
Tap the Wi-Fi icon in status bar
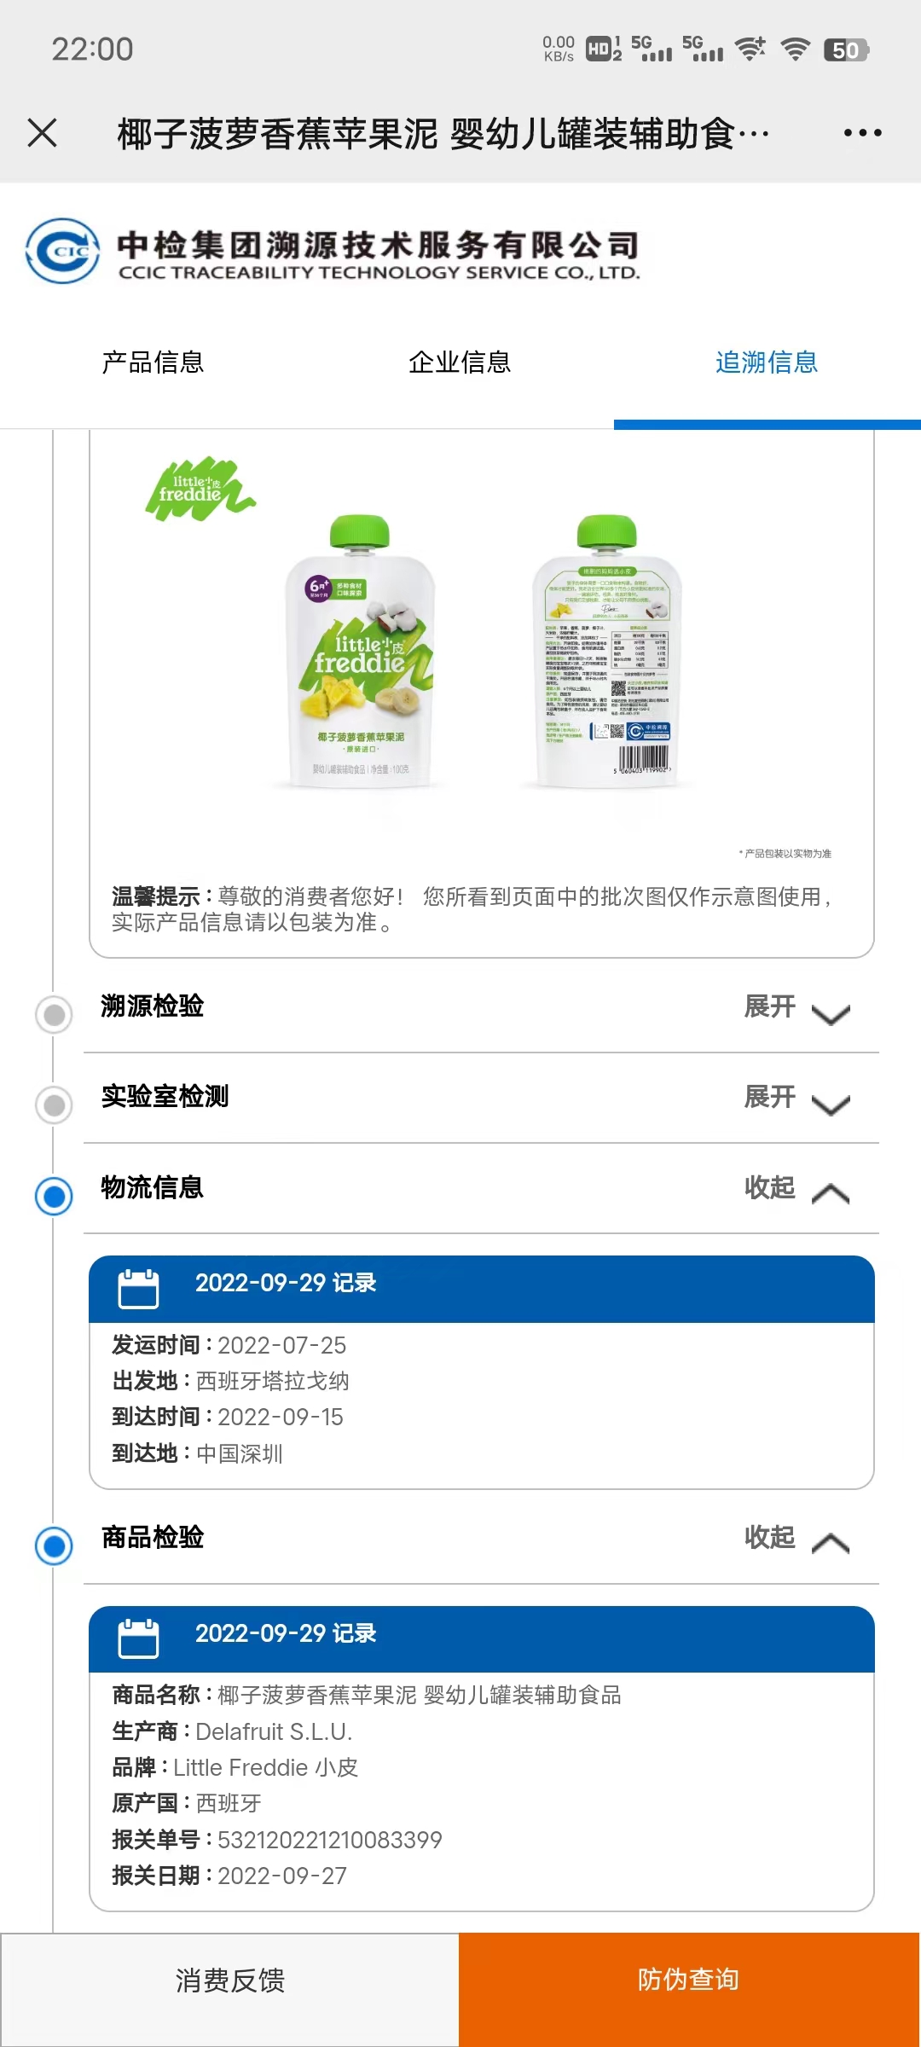(x=795, y=49)
